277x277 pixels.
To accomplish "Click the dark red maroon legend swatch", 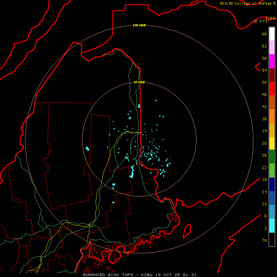I will (272, 75).
